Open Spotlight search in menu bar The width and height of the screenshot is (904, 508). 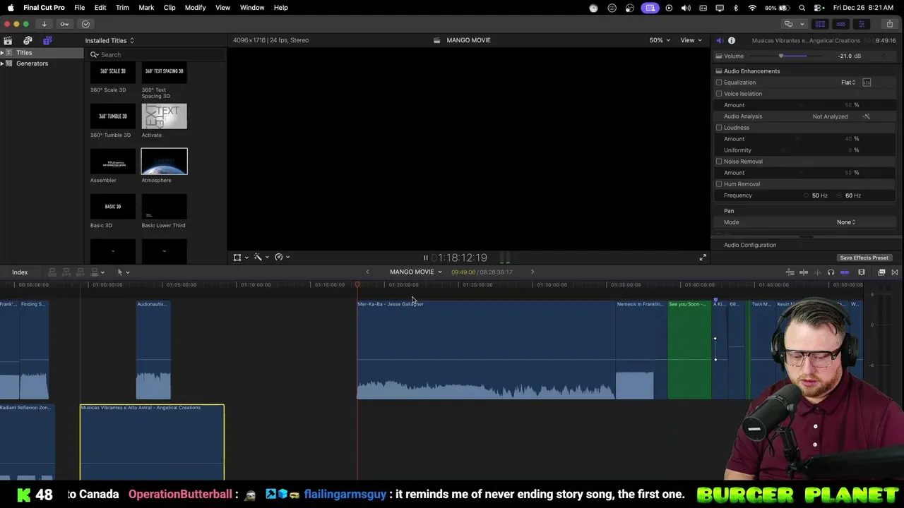[x=803, y=8]
